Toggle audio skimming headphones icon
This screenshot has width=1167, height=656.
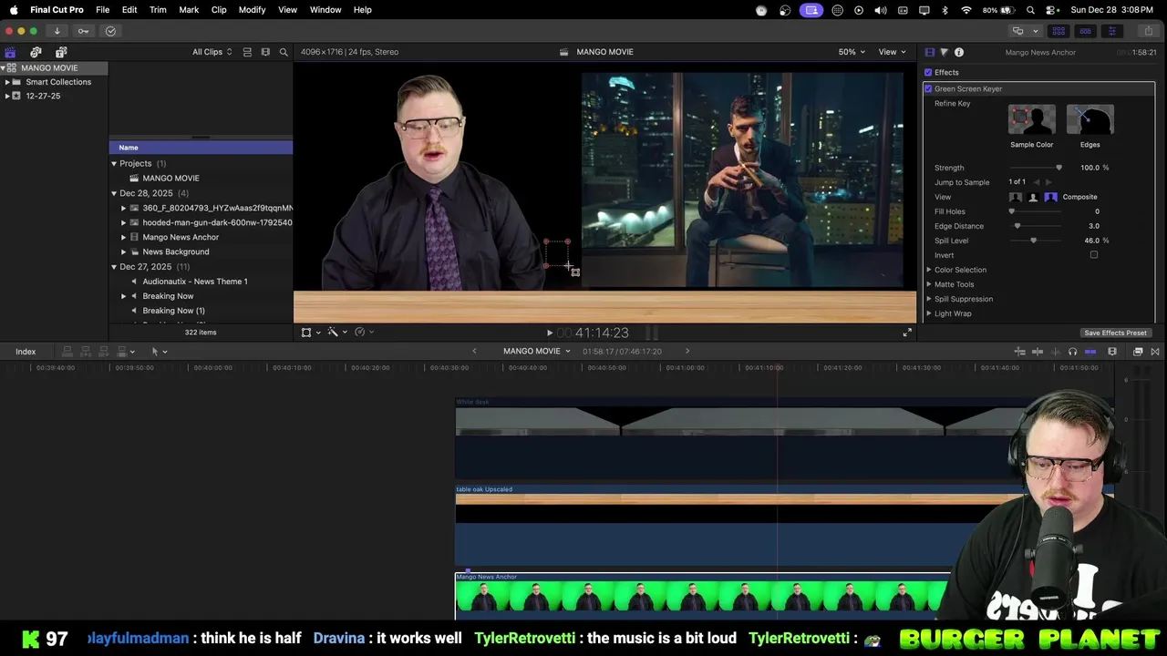point(1072,352)
